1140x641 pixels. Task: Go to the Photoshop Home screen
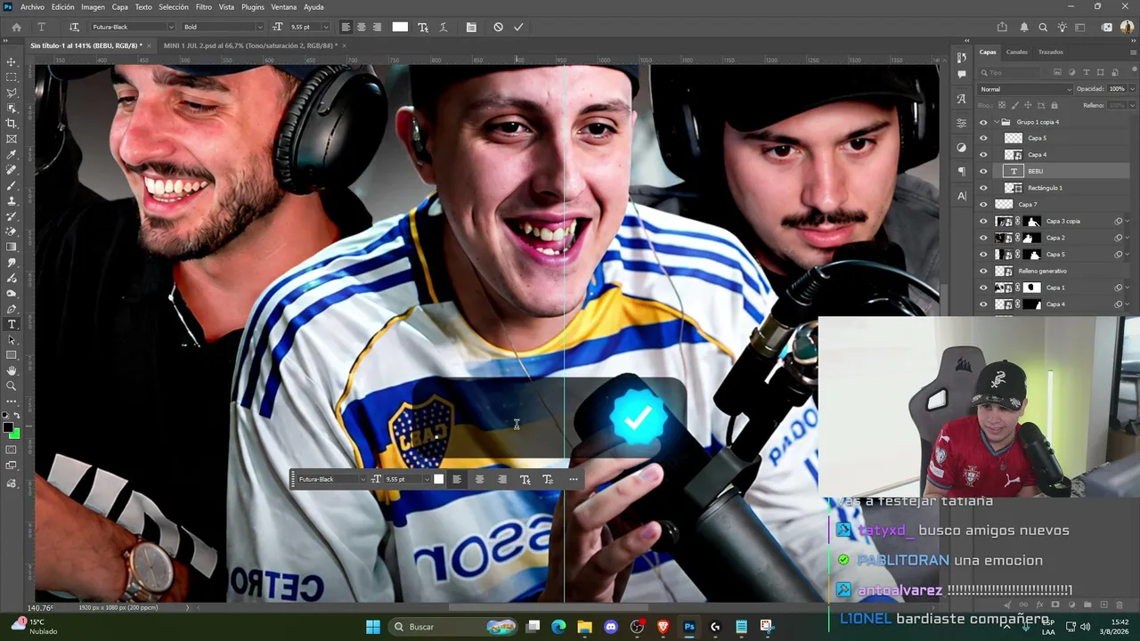(16, 27)
